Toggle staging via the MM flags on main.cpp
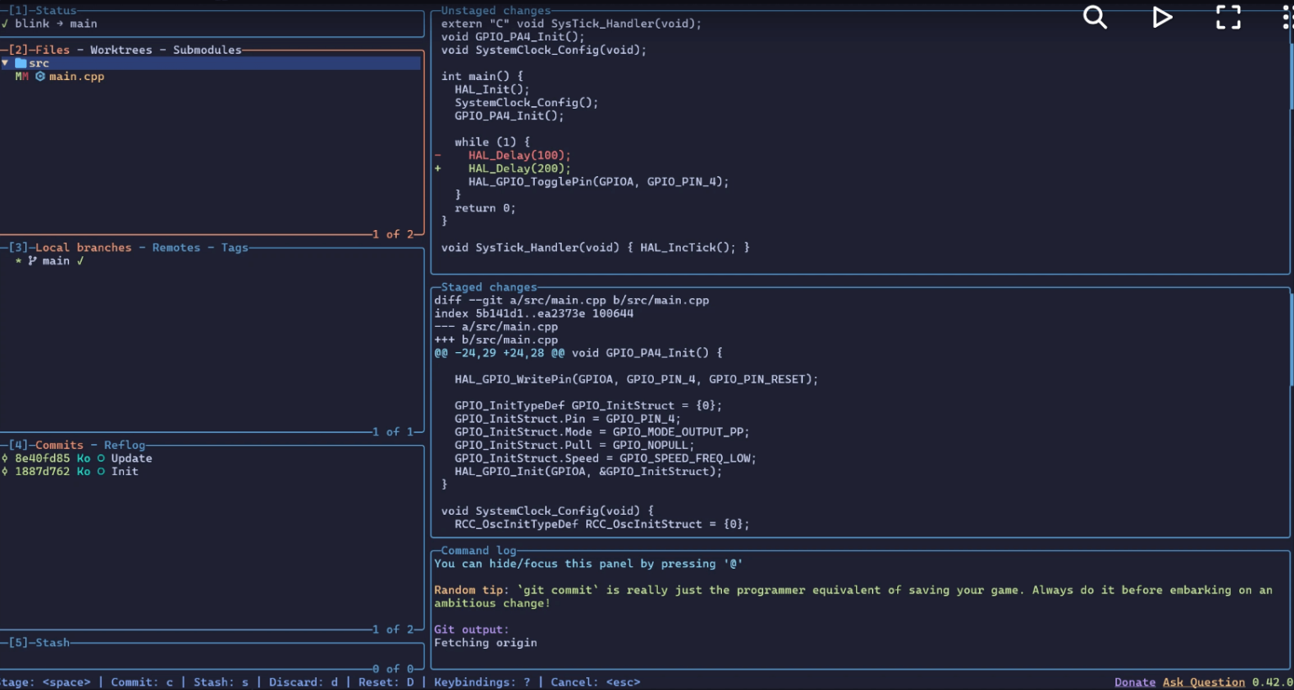The image size is (1294, 690). [x=20, y=76]
